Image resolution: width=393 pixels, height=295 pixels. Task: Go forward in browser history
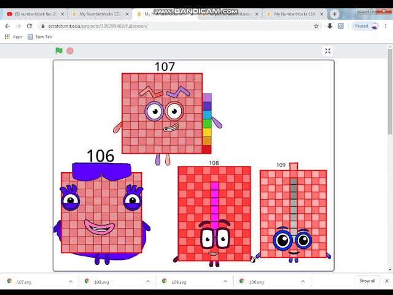point(18,26)
